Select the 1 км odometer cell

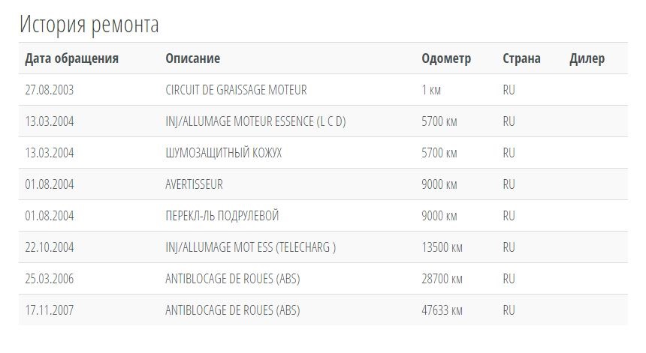click(x=431, y=90)
